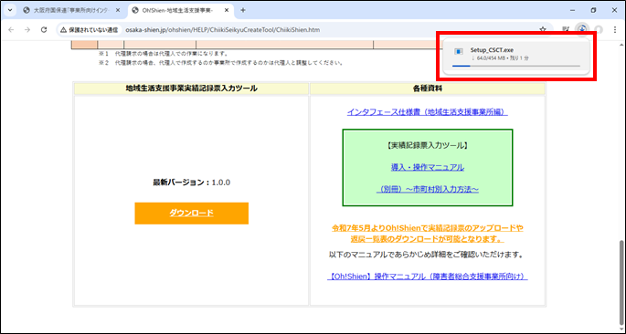The width and height of the screenshot is (626, 334).
Task: Click 地域生活支援事業実績記録票入力ツール header
Action: pos(192,89)
